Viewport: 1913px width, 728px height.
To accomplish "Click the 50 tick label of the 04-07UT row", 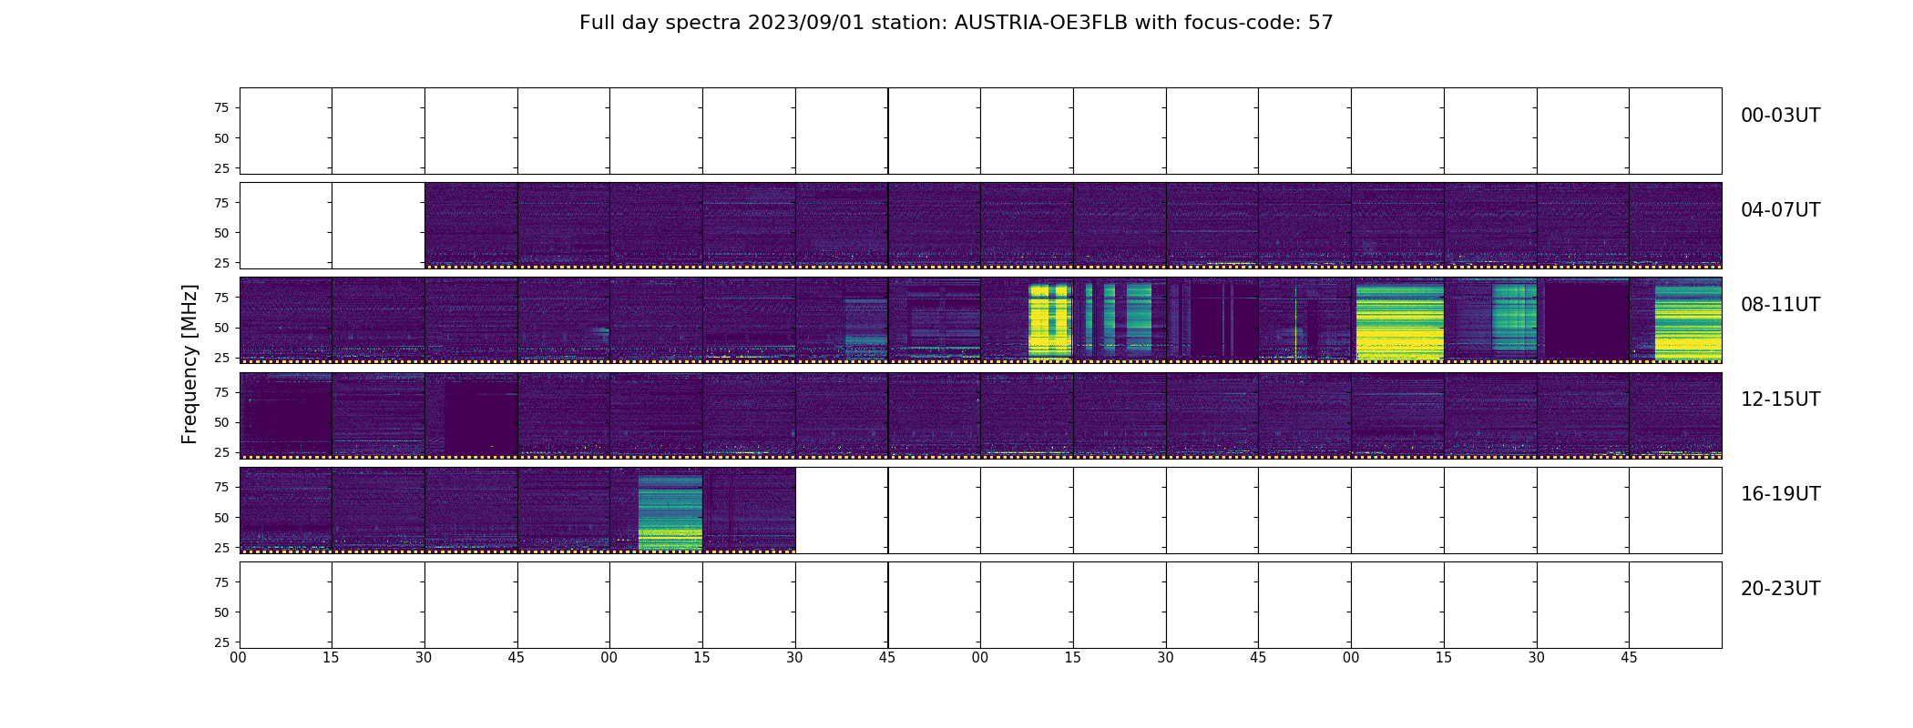I will [221, 233].
